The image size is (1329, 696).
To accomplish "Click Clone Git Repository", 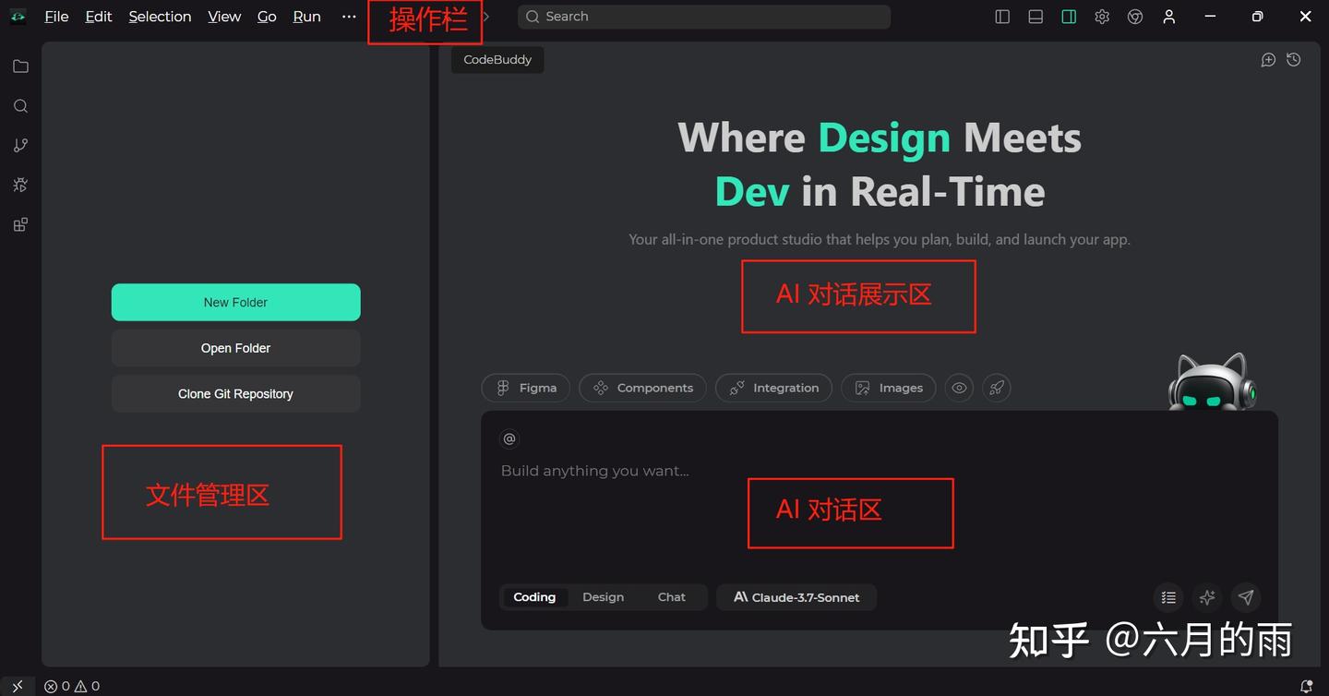I will 235,393.
